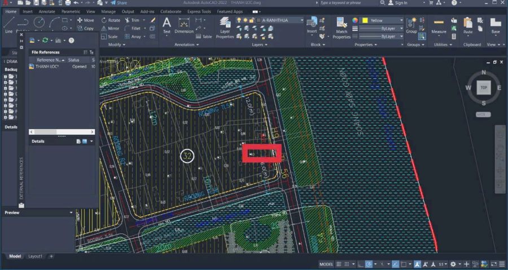Activate the Rotate tool
This screenshot has height=270, width=508.
(x=110, y=20)
